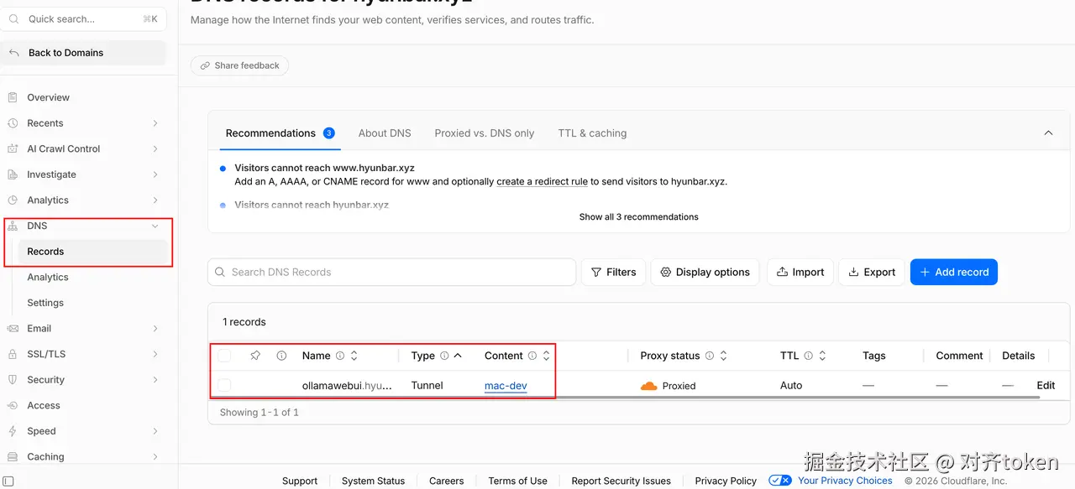Click the SSL/TLS lock icon
This screenshot has height=489, width=1075.
click(x=12, y=354)
